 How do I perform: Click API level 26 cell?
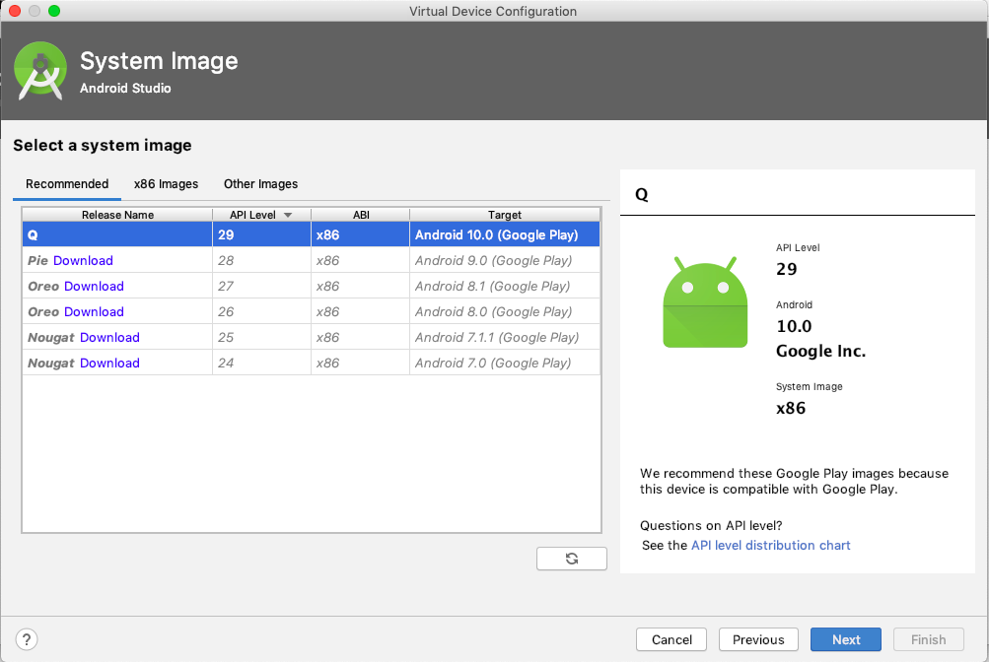[x=261, y=311]
